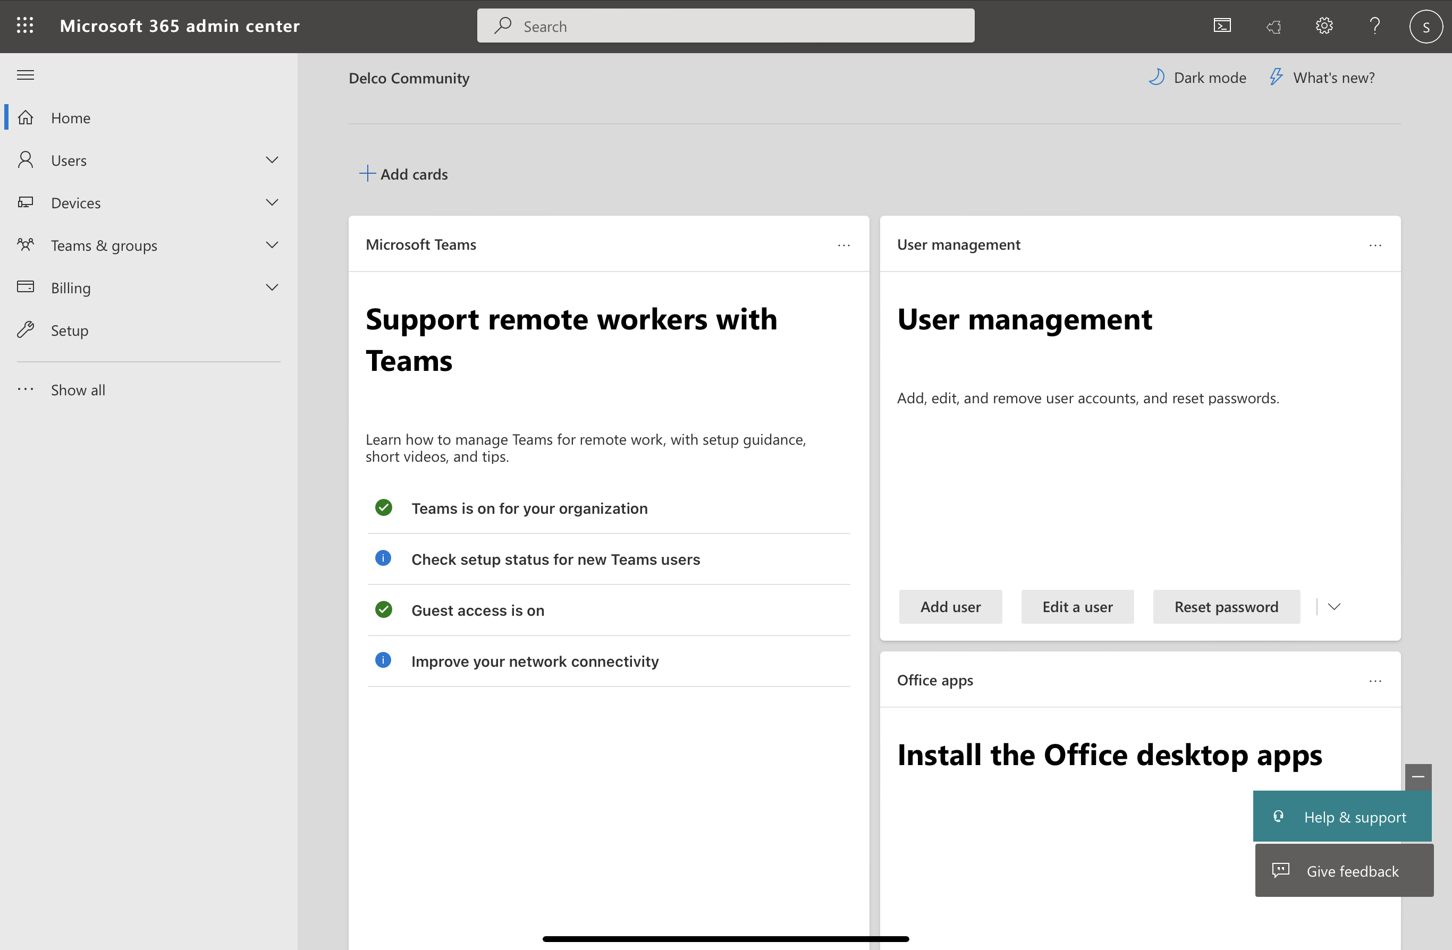Click the What's new lightning icon
This screenshot has height=950, width=1452.
(x=1276, y=77)
